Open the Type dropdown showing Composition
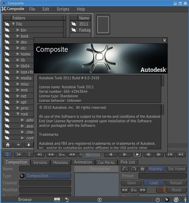 [48, 176]
